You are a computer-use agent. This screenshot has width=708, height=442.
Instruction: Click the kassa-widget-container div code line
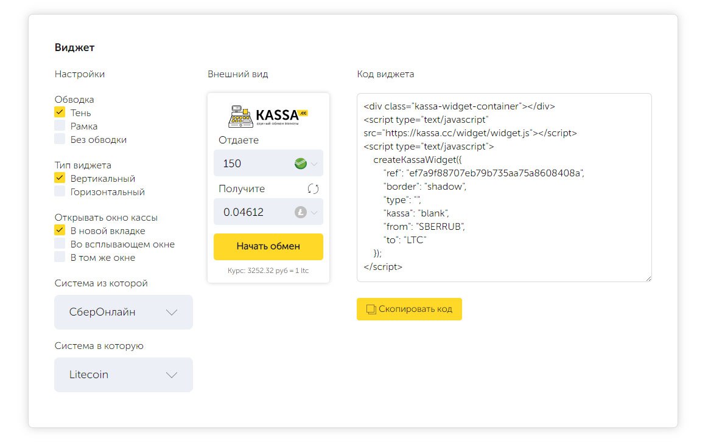(459, 106)
